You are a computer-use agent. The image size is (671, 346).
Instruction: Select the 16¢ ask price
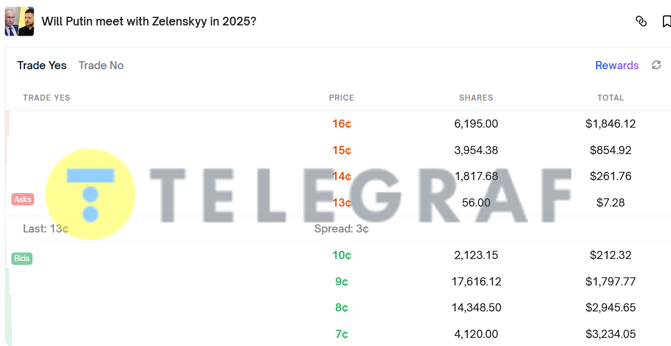click(342, 124)
